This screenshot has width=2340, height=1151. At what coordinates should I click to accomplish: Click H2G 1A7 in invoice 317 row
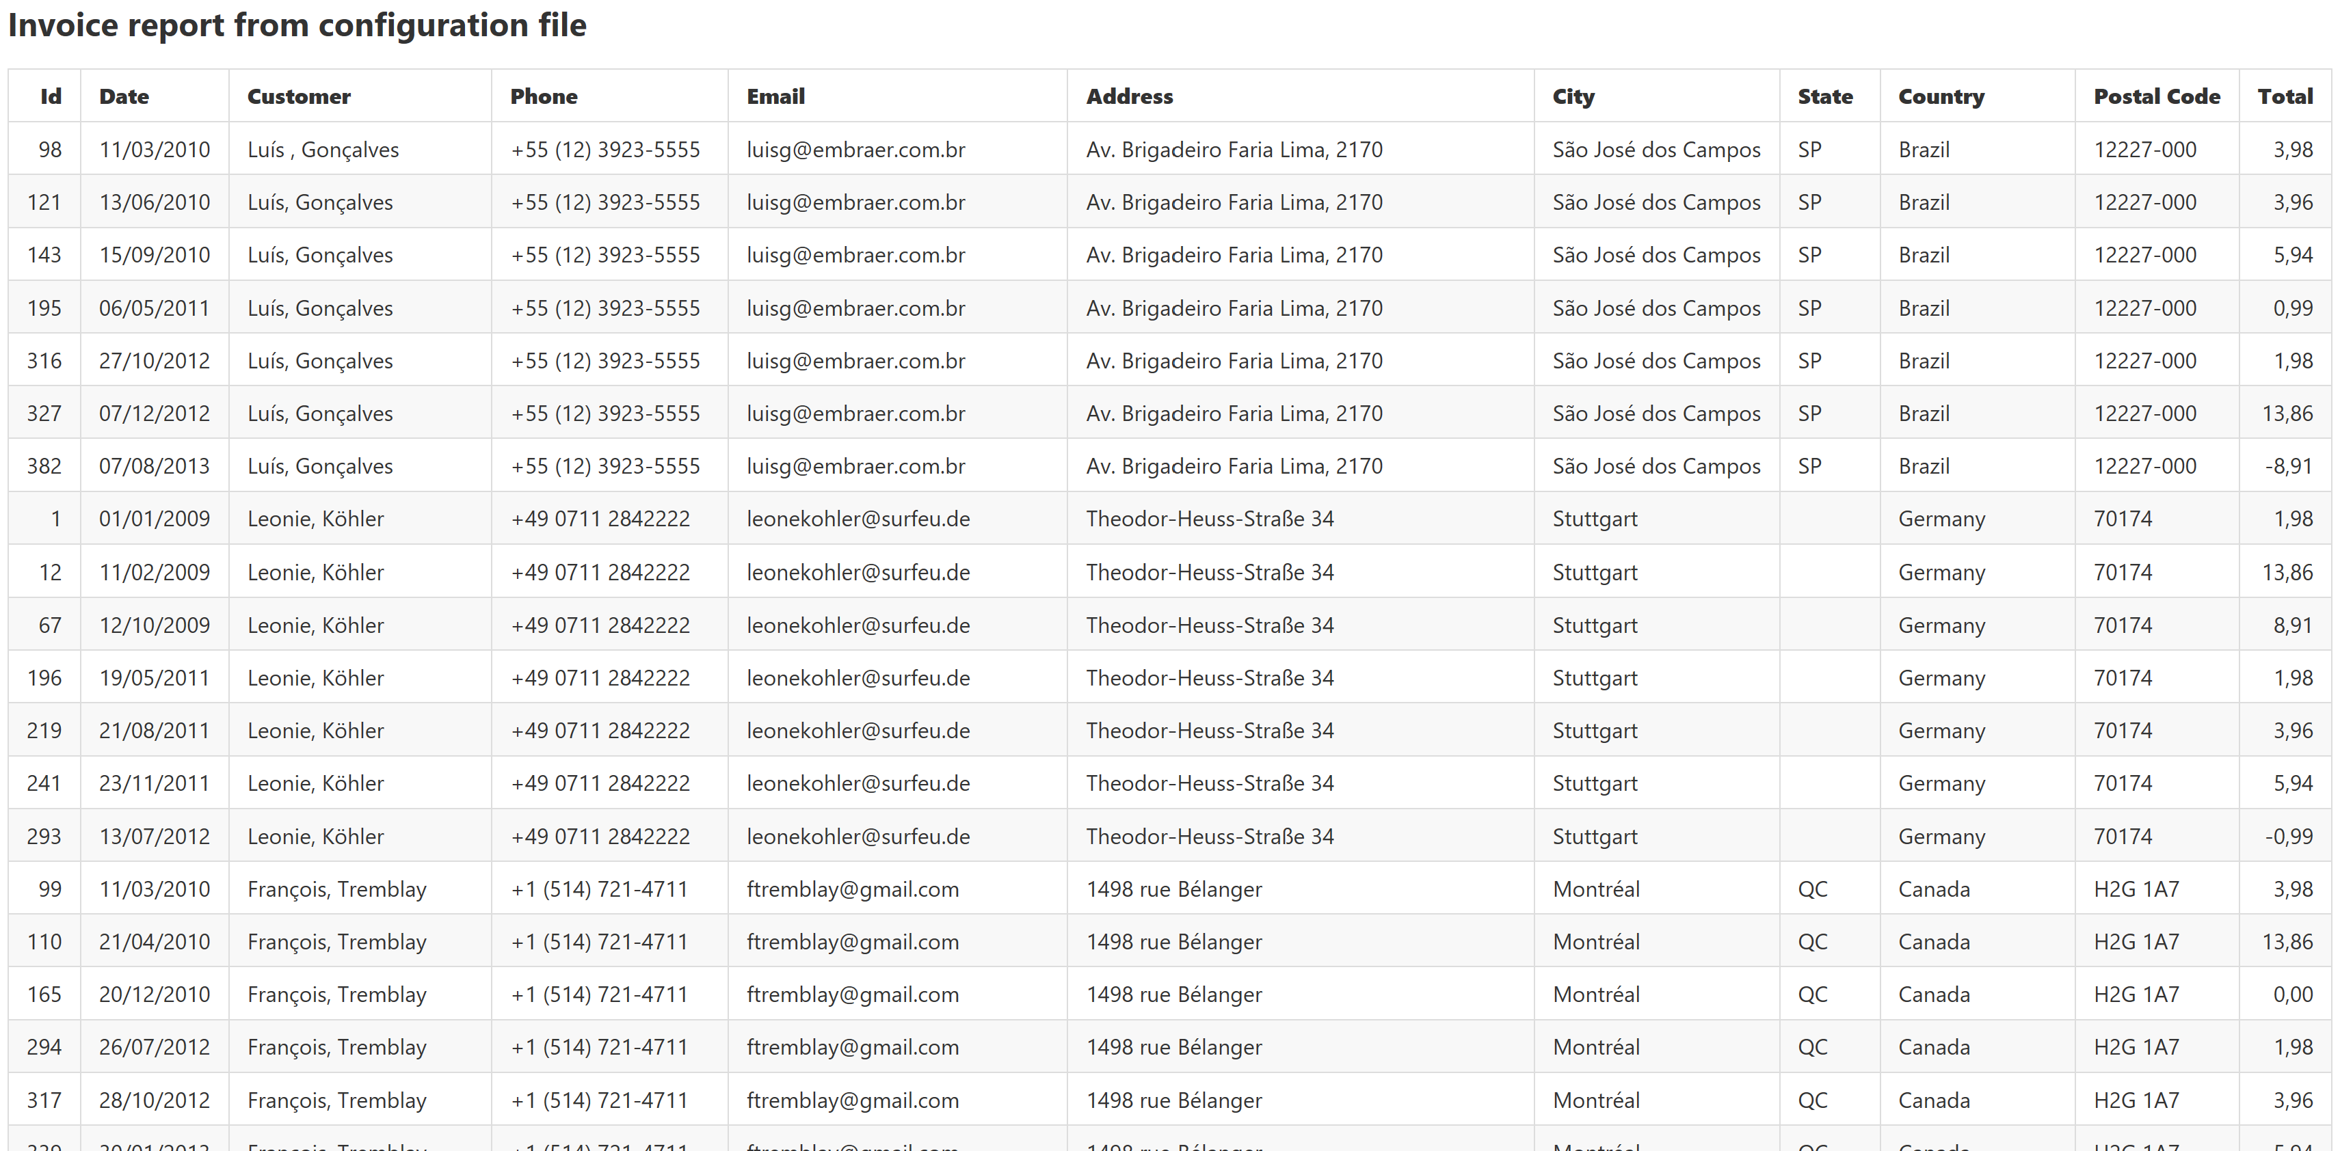point(2136,1100)
